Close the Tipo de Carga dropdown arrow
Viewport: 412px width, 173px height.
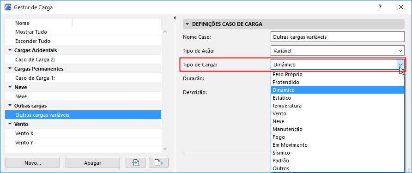click(400, 65)
